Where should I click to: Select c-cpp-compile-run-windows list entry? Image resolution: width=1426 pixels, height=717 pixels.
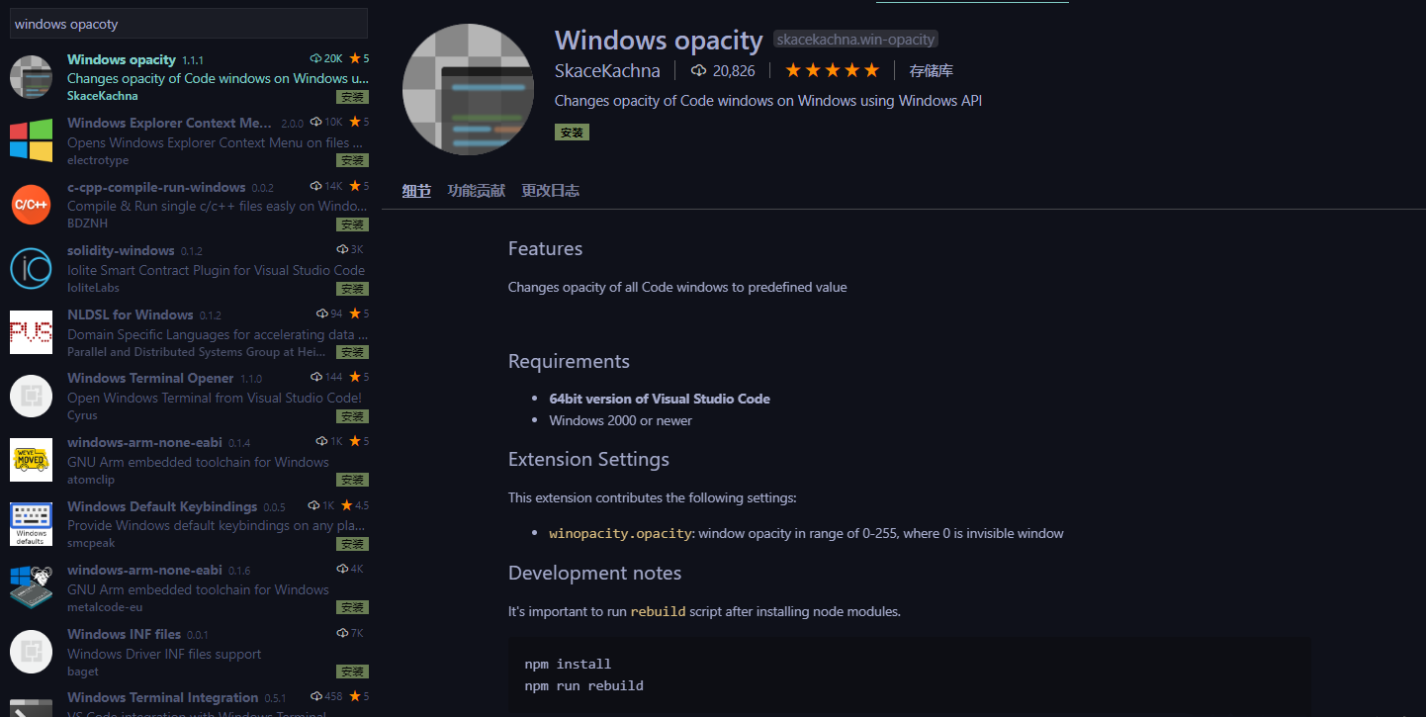click(188, 205)
